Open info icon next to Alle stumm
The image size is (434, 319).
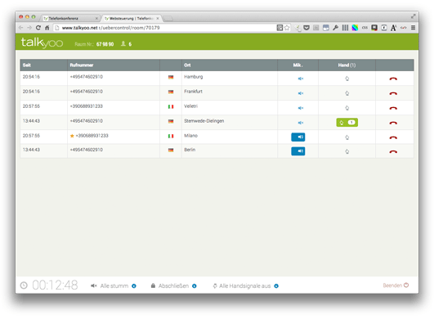pyautogui.click(x=134, y=286)
